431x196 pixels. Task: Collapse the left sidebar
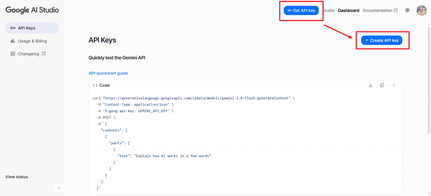(x=59, y=188)
